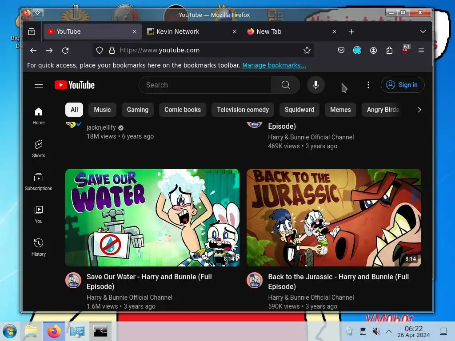The width and height of the screenshot is (455, 341).
Task: Show hidden system tray icons
Action: coord(389,331)
